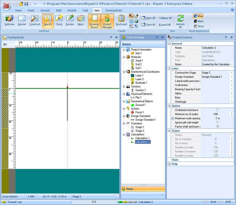Click Expand All in the View group
The width and height of the screenshot is (236, 205).
point(165,25)
